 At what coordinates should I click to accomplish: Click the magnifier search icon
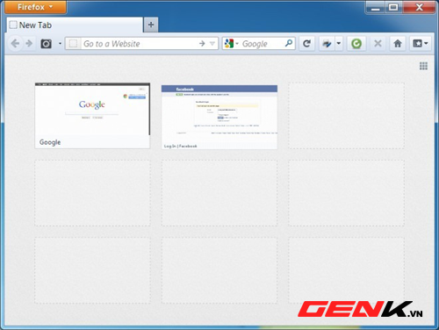click(x=289, y=43)
